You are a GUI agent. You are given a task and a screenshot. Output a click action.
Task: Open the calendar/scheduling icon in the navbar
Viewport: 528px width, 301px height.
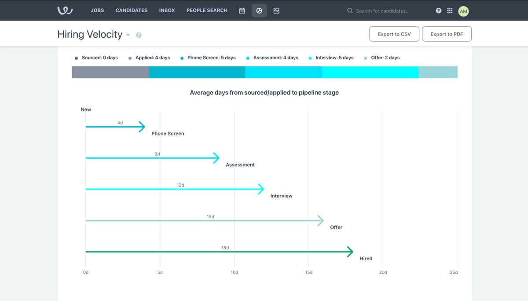242,10
